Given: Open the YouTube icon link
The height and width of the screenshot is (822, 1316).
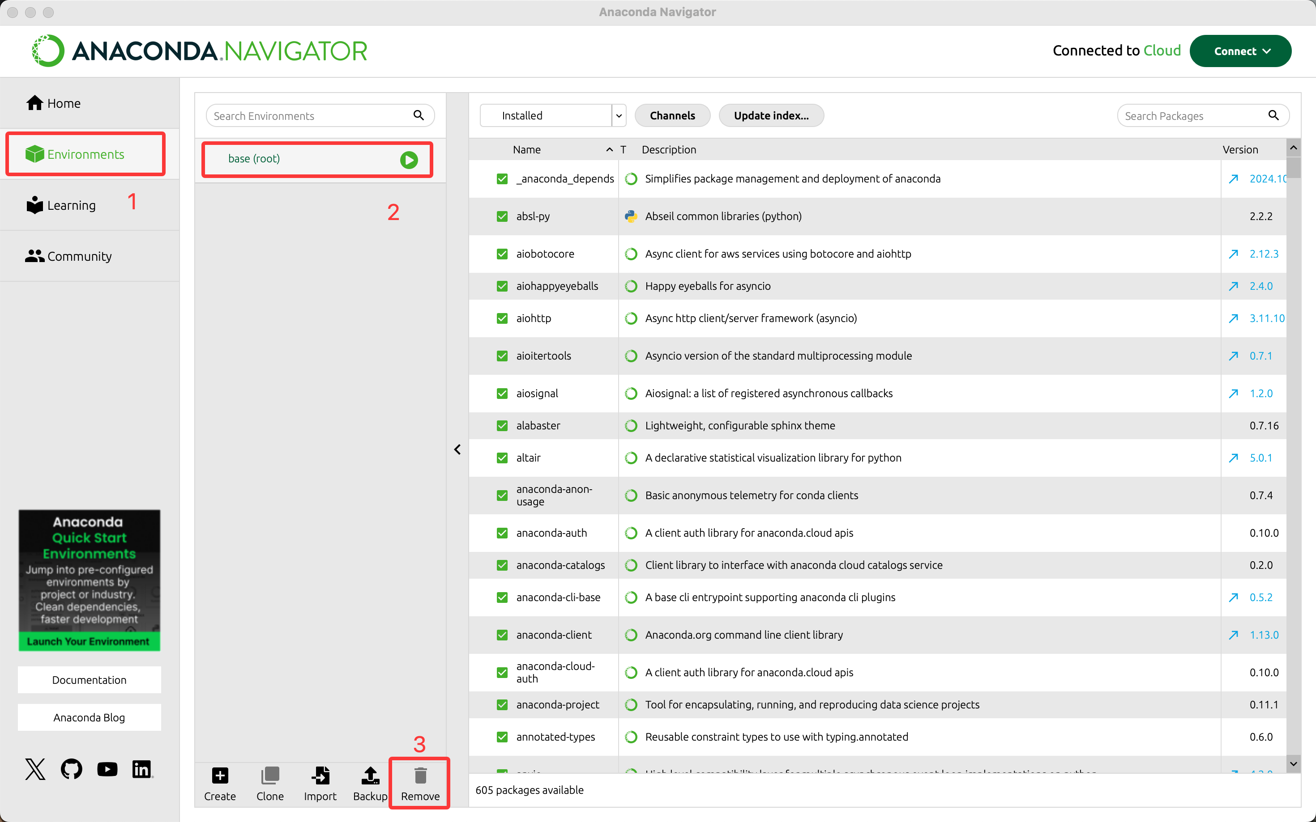Looking at the screenshot, I should pyautogui.click(x=107, y=769).
